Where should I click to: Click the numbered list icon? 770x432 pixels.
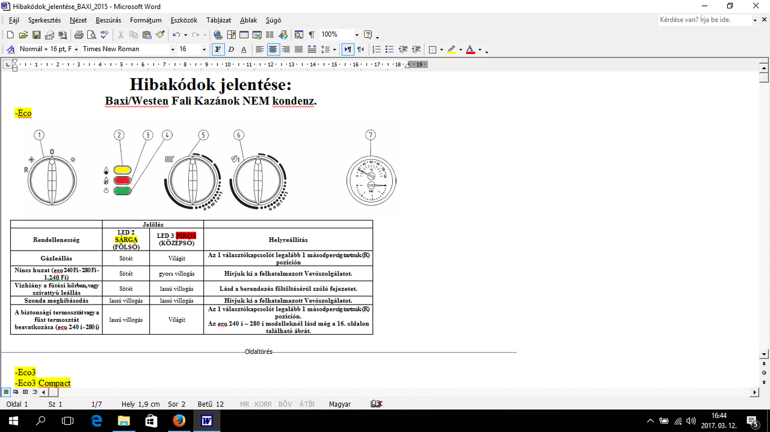[x=377, y=49]
